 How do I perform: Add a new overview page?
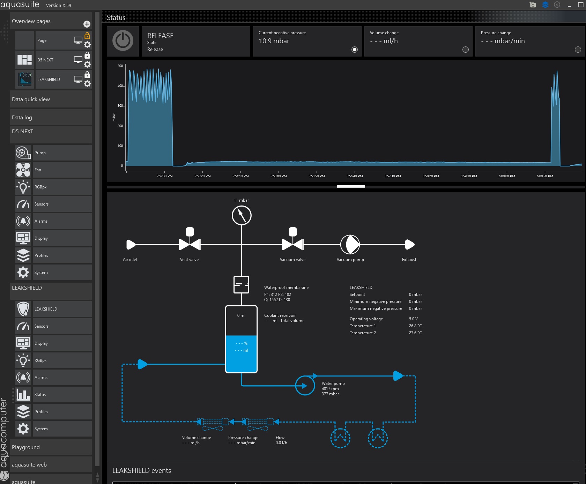[x=87, y=24]
